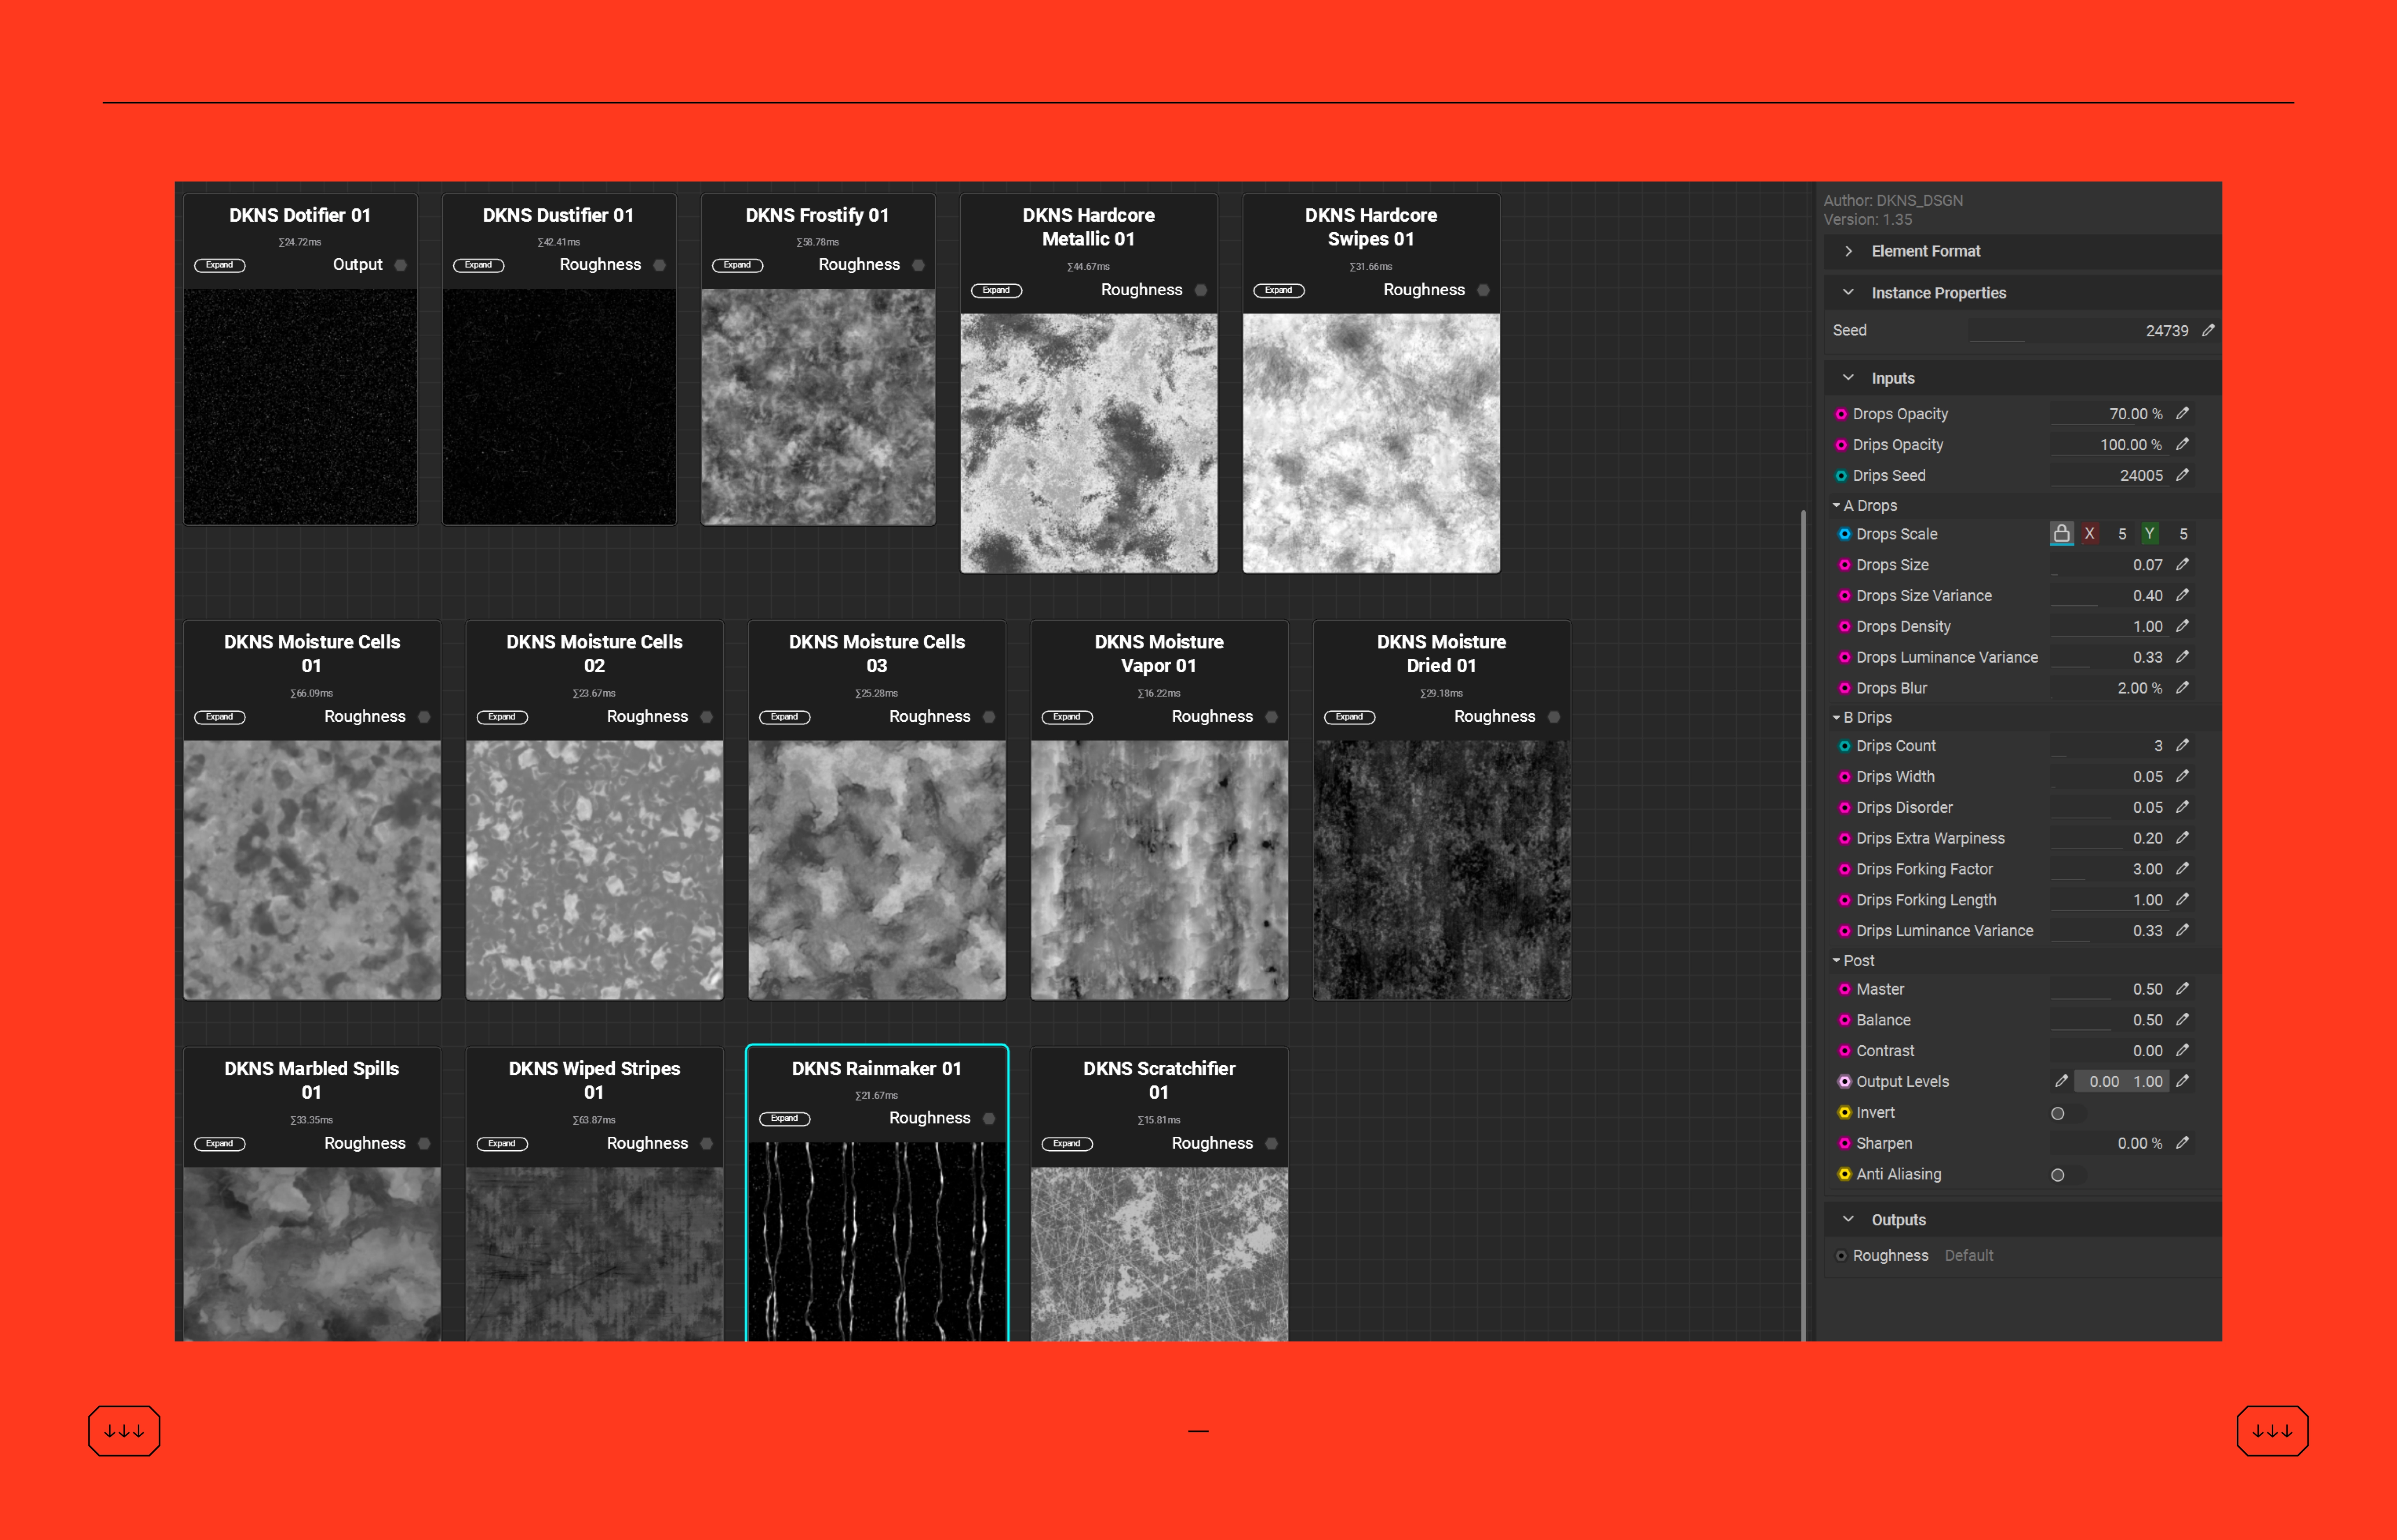The width and height of the screenshot is (2397, 1540).
Task: Click the pink dot beside Drips Width
Action: click(x=1844, y=777)
